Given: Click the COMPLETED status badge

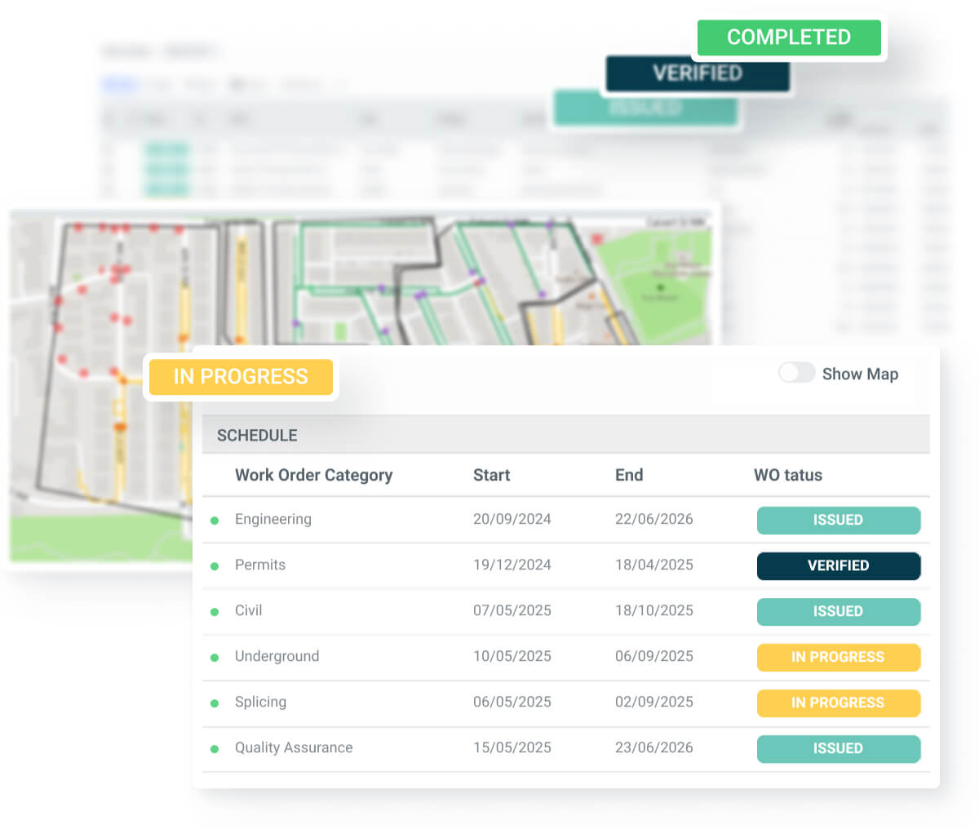Looking at the screenshot, I should click(788, 38).
